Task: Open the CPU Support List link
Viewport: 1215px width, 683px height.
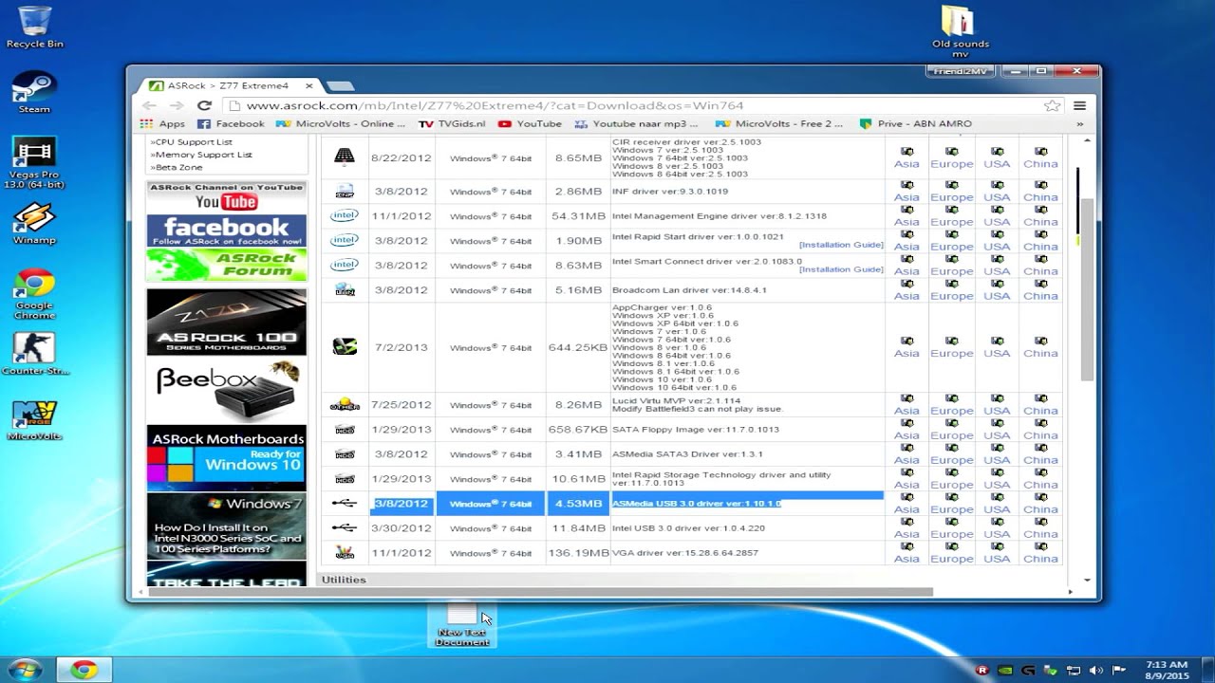Action: 192,142
